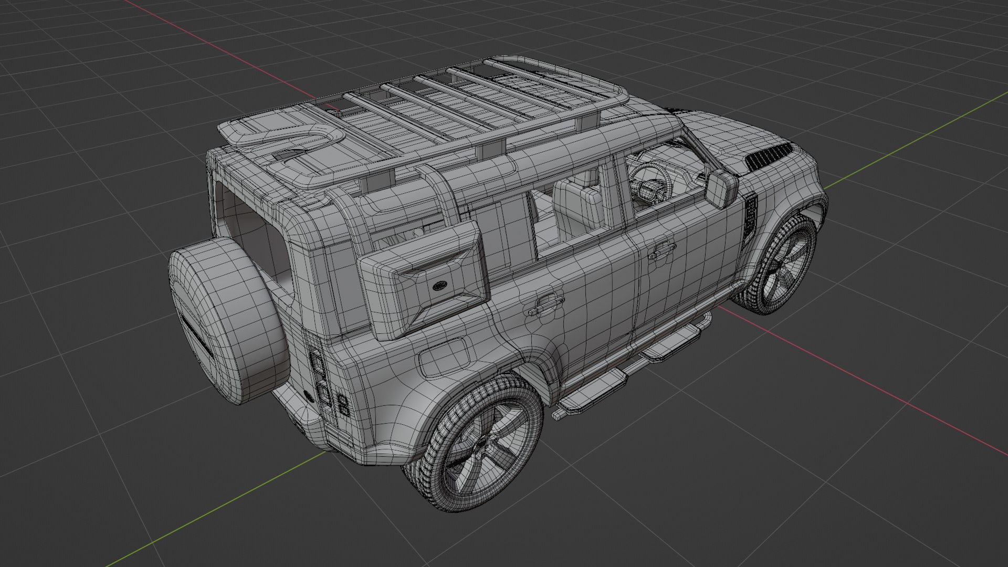This screenshot has width=1008, height=567.
Task: Select the side-mounted gear carrier box
Action: (425, 280)
